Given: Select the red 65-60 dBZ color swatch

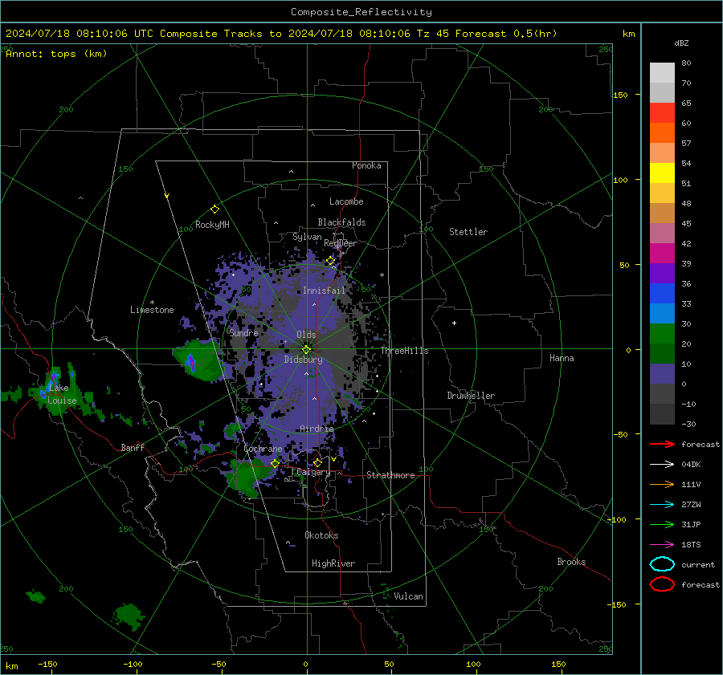Looking at the screenshot, I should coord(662,112).
